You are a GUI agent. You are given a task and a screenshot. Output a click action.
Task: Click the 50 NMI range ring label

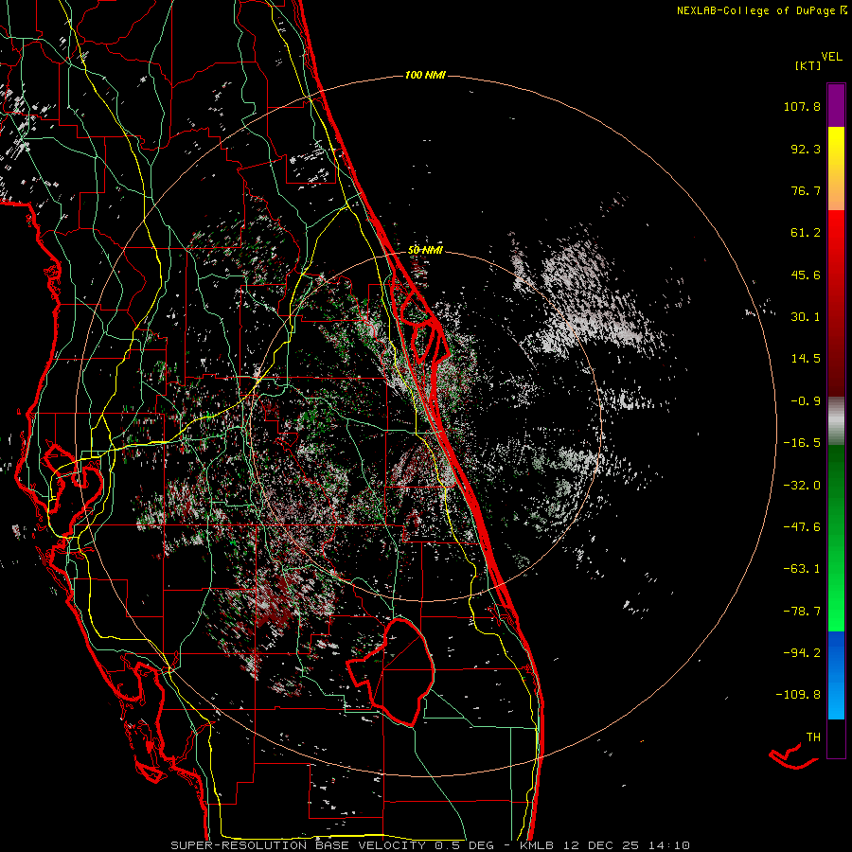coord(425,250)
